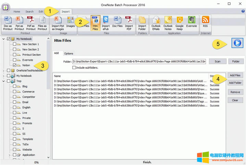Switch to the Options tab
This screenshot has width=246, height=165.
pyautogui.click(x=69, y=53)
